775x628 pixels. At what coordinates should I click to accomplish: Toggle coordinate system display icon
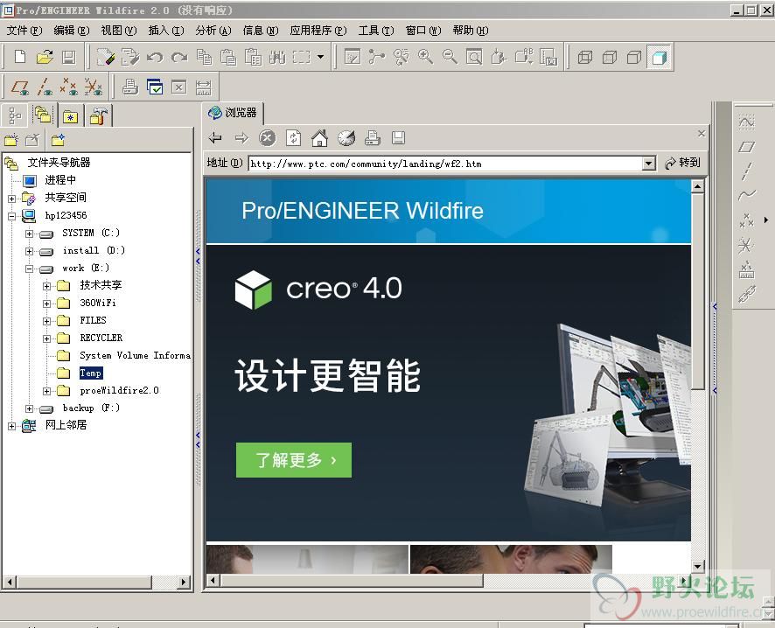(93, 87)
